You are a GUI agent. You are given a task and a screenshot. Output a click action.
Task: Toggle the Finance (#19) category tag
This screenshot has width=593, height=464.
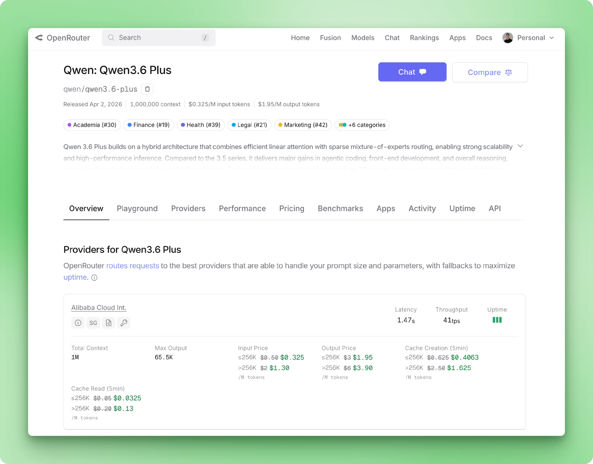(149, 125)
